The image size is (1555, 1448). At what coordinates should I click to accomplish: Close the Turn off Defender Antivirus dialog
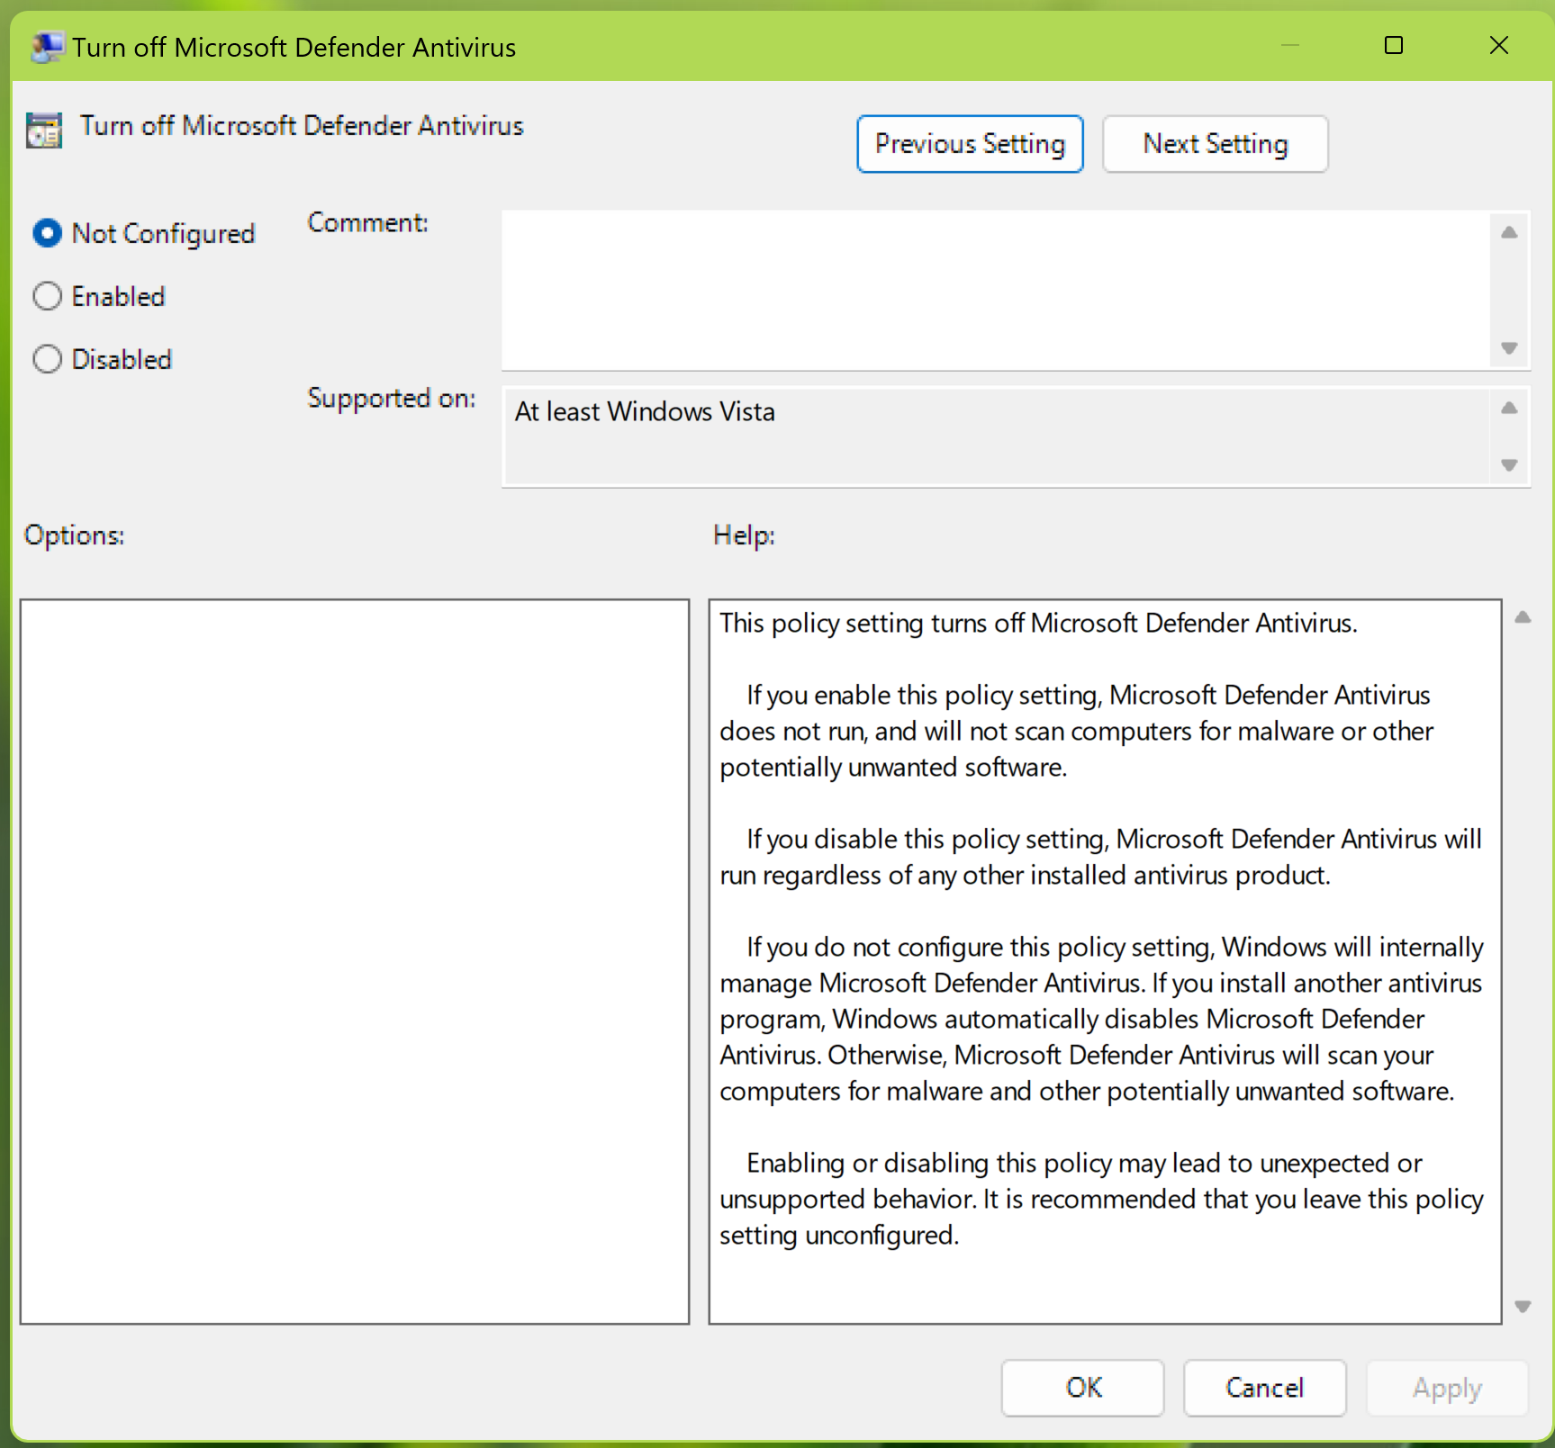1498,46
